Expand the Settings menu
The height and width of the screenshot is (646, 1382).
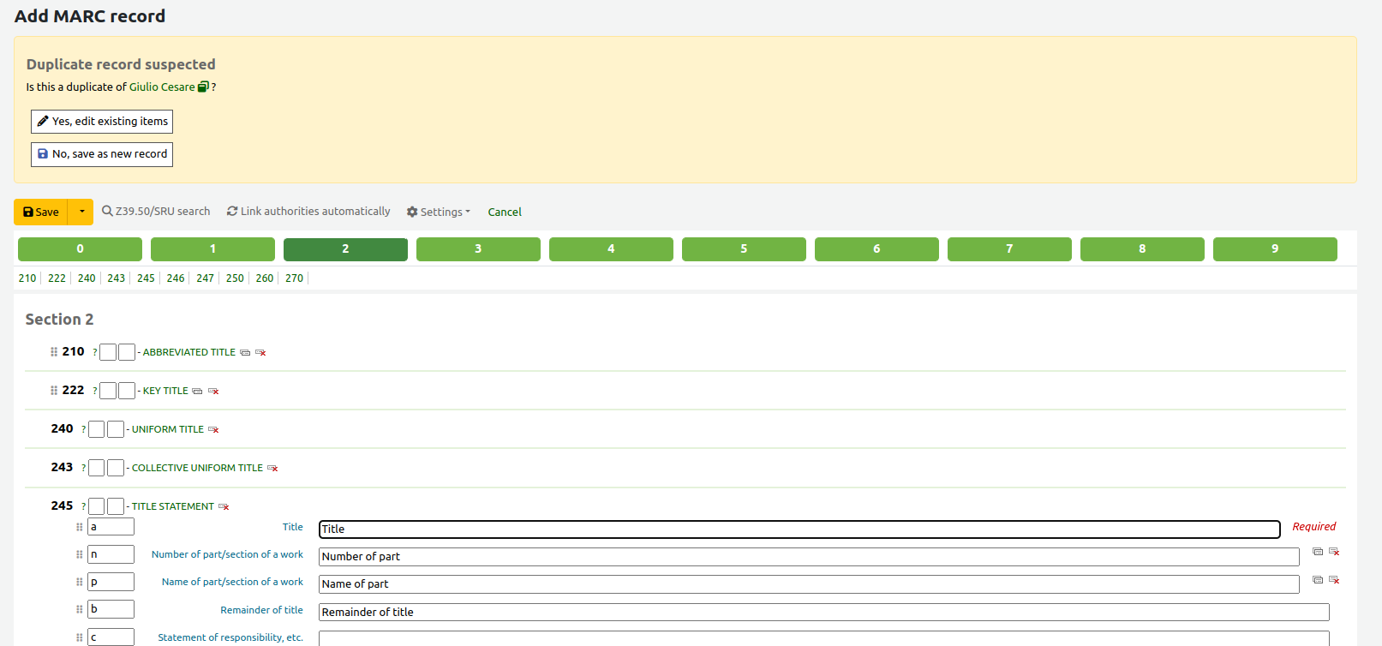pyautogui.click(x=439, y=212)
